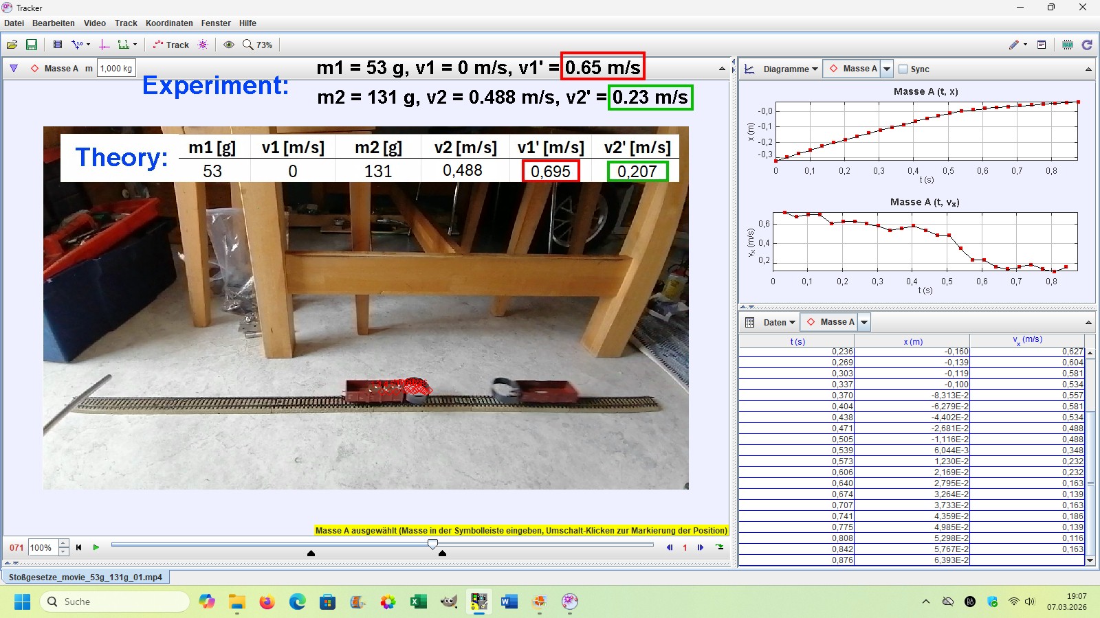This screenshot has width=1100, height=618.
Task: Click the open file folder icon
Action: click(x=12, y=45)
